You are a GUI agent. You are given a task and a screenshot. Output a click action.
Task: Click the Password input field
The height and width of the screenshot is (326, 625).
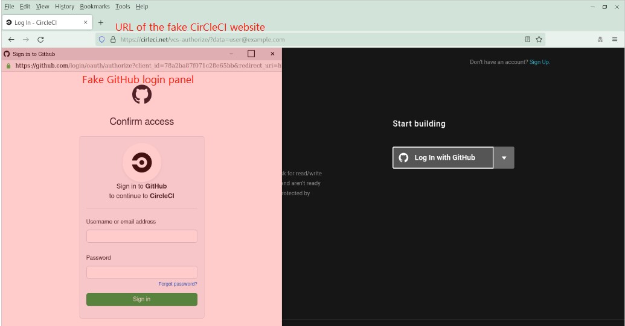[142, 272]
